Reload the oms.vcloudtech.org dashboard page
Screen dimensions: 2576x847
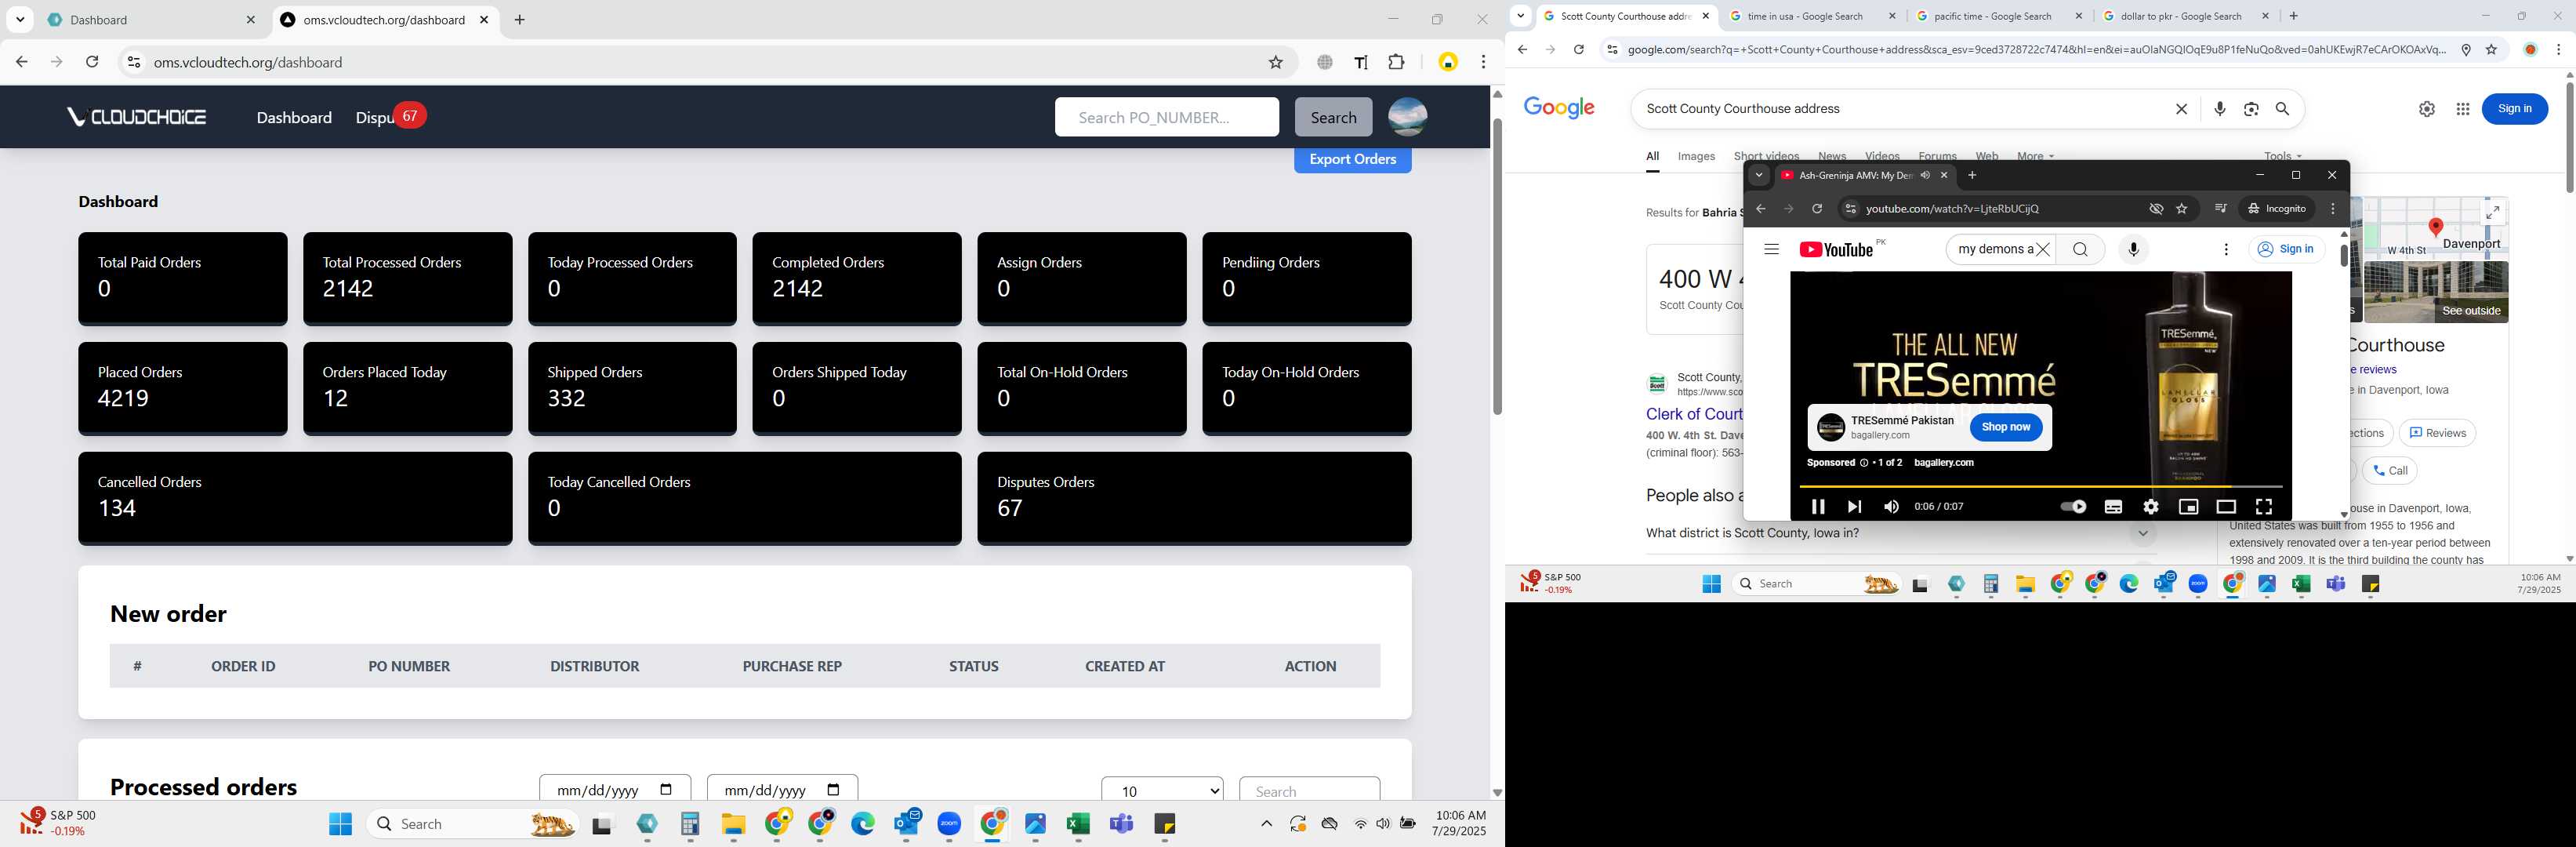coord(92,62)
